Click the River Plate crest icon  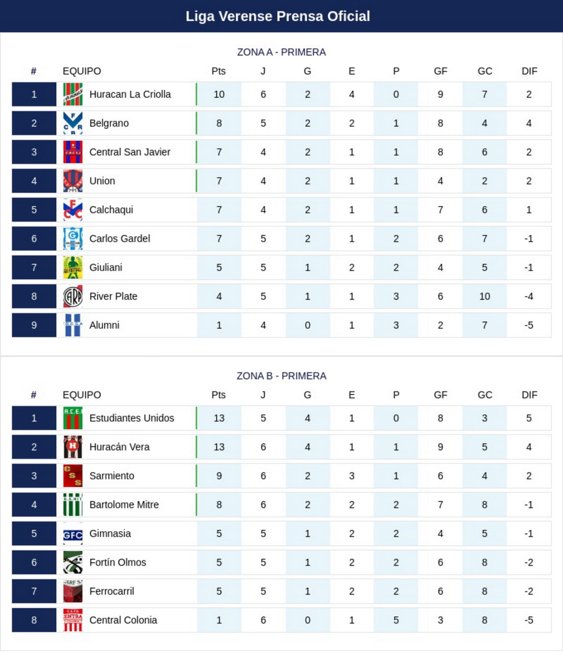click(73, 296)
